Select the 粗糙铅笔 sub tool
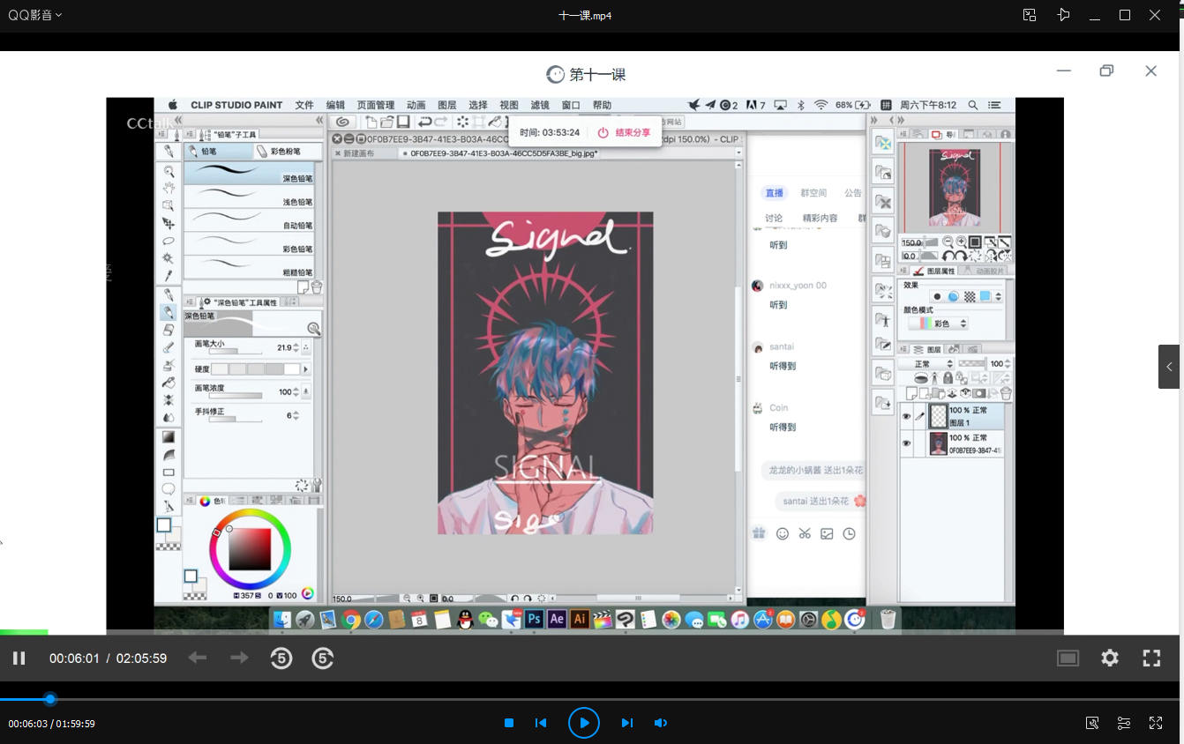 [249, 266]
